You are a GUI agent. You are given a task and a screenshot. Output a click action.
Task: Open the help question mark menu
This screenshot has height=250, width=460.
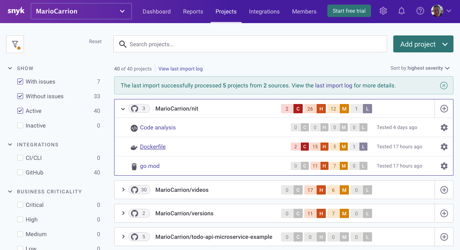click(420, 11)
